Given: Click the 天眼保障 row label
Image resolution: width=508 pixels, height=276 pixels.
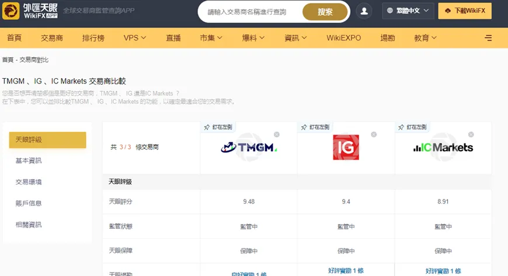Looking at the screenshot, I should coord(120,250).
